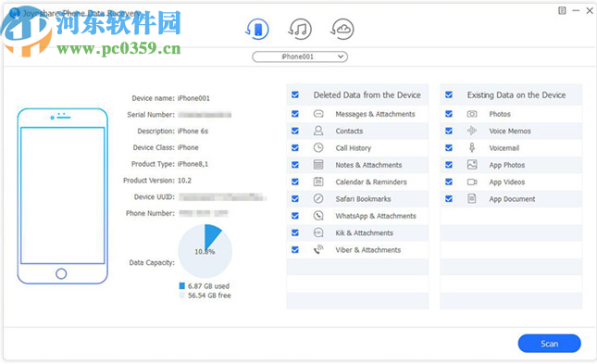
Task: Click the Safari compass icon
Action: coord(318,198)
